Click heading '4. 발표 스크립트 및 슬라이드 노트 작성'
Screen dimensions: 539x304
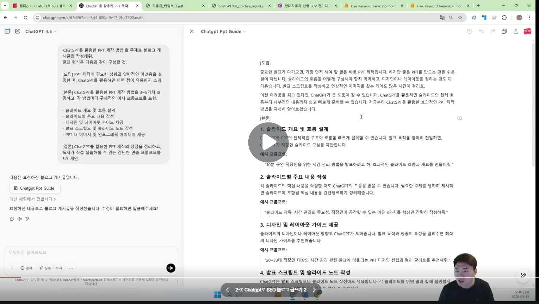click(x=305, y=273)
